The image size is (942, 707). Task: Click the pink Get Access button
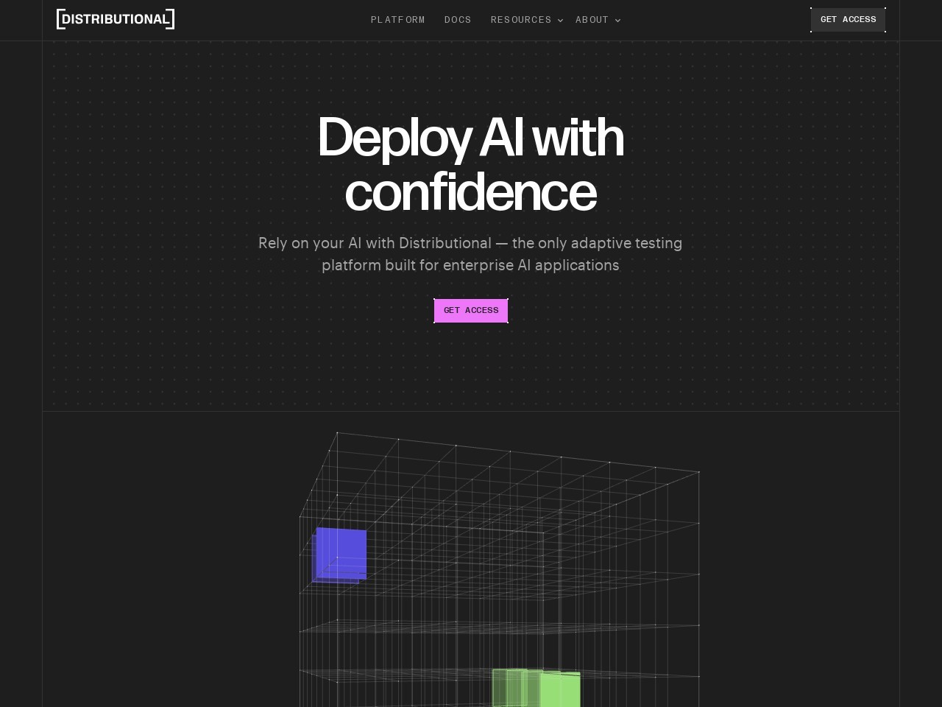(471, 311)
